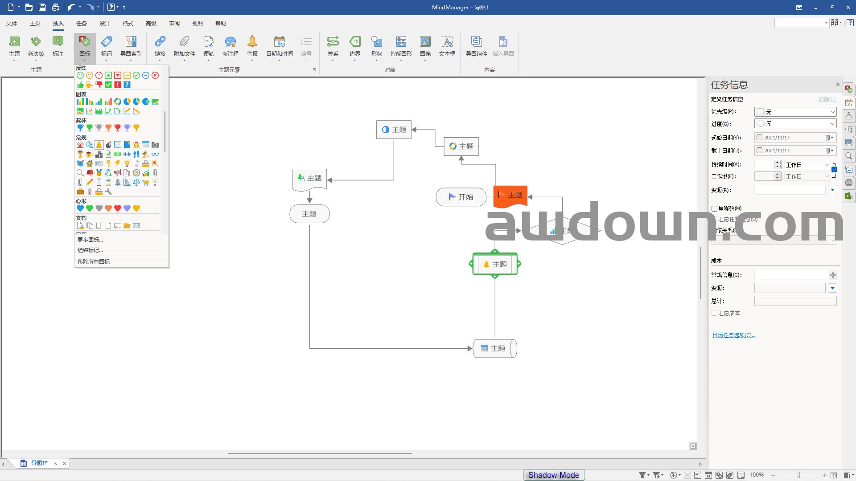The width and height of the screenshot is (856, 481).
Task: Pick the red heart icon marker
Action: [x=118, y=208]
